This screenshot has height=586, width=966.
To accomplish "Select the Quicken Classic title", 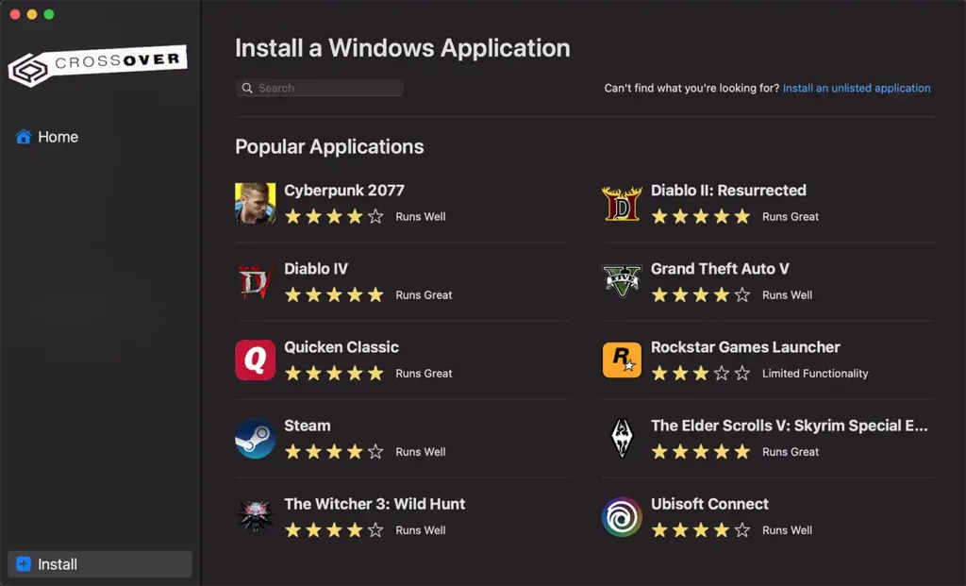I will tap(341, 347).
